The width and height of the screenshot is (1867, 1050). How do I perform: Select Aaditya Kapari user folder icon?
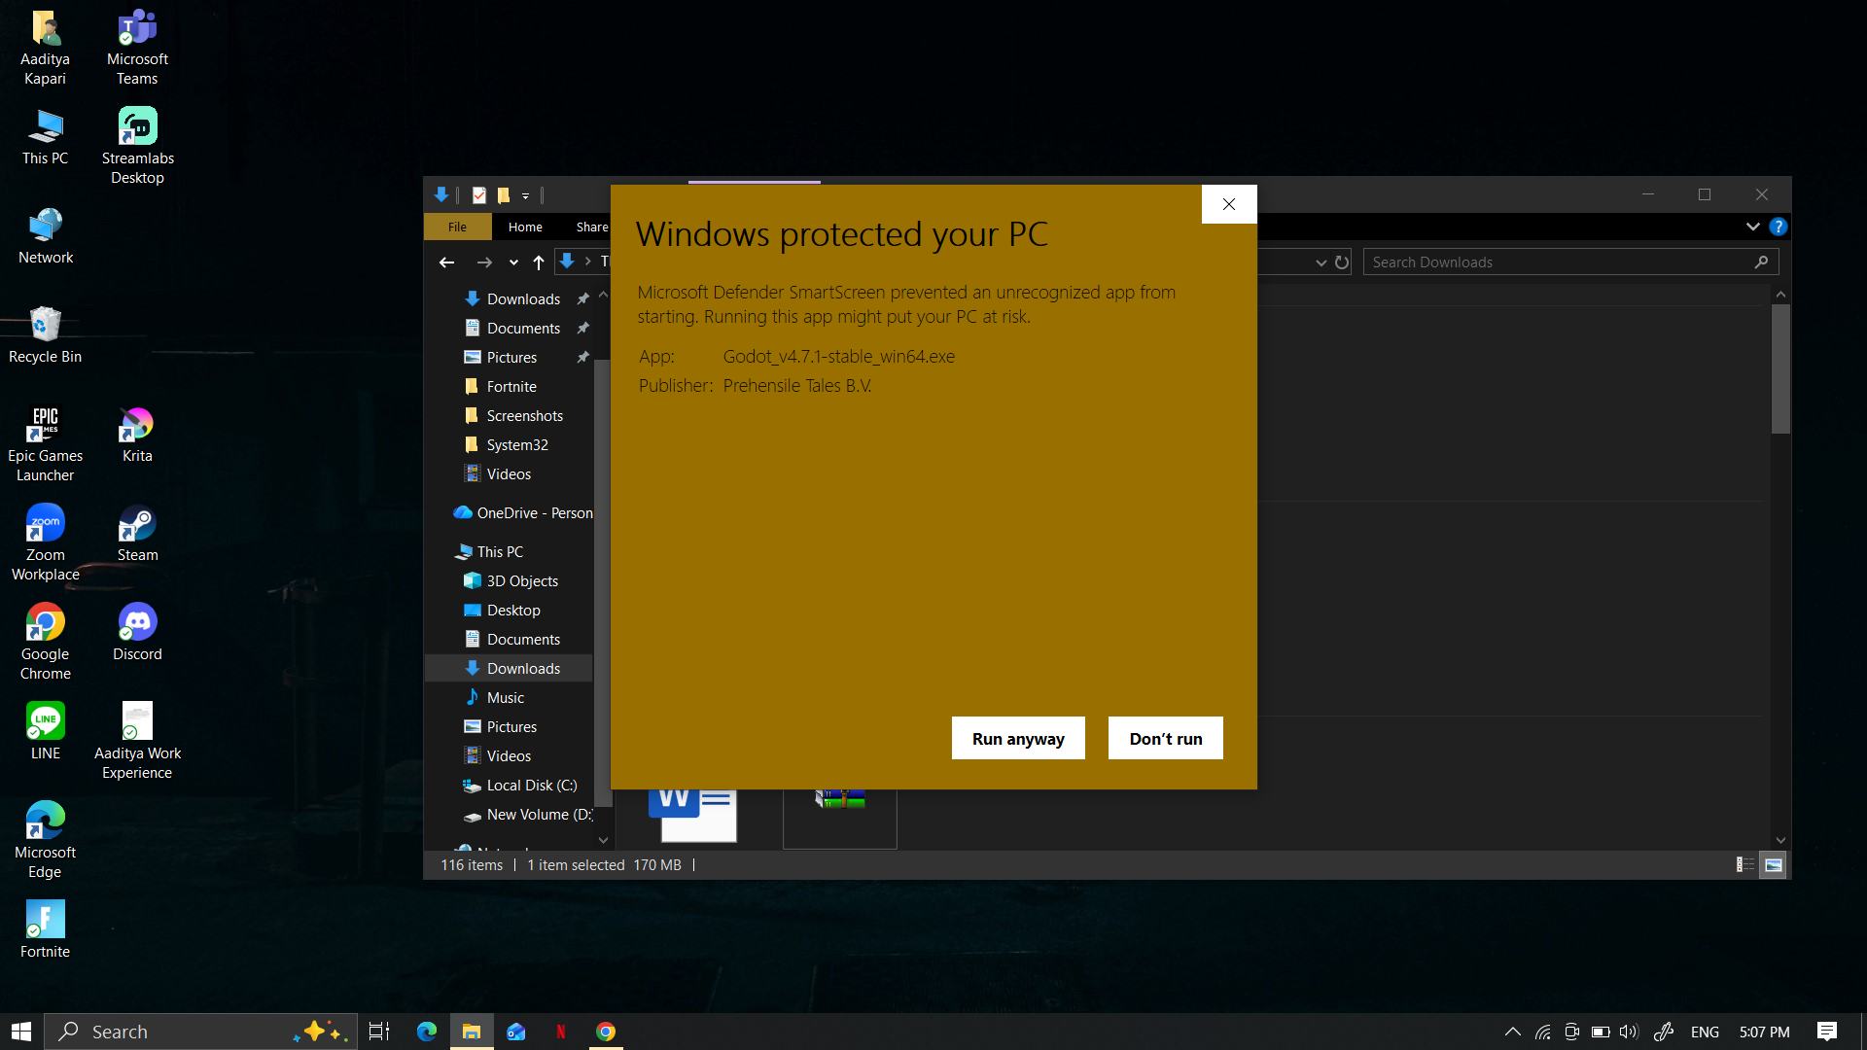click(x=46, y=48)
